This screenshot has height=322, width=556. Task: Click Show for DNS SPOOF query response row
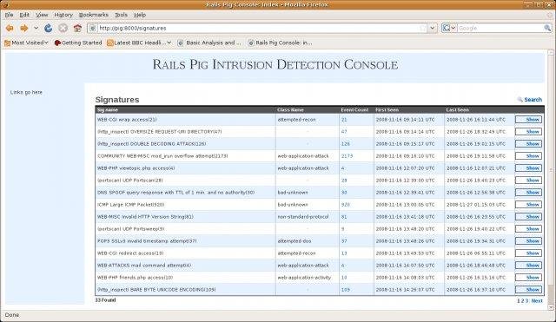[528, 193]
